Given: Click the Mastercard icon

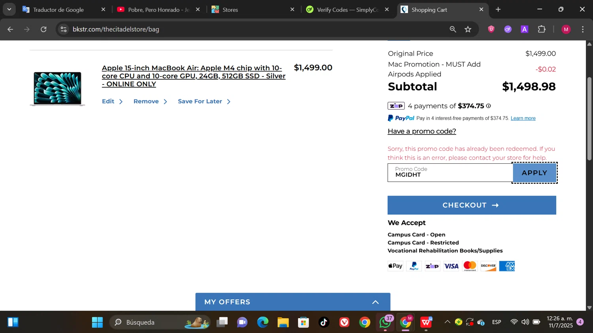Looking at the screenshot, I should (470, 266).
